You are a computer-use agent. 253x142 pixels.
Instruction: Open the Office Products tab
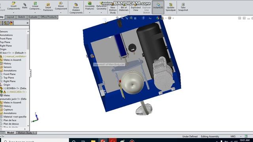tap(49, 17)
